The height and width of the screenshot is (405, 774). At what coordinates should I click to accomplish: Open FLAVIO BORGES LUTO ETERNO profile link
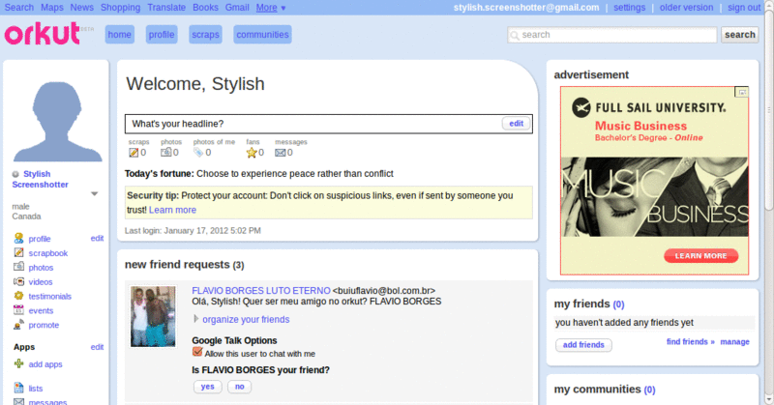tap(260, 291)
